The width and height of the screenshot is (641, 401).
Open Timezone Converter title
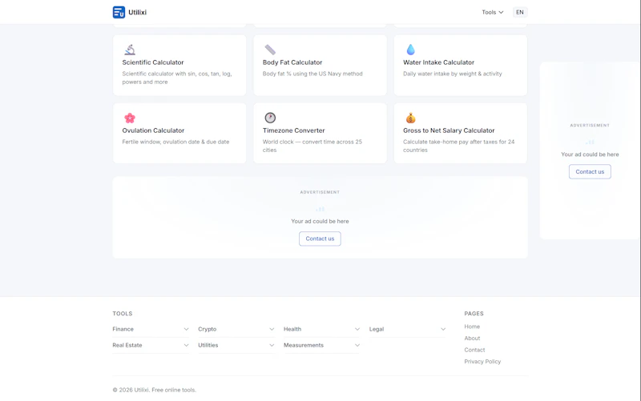pyautogui.click(x=293, y=130)
